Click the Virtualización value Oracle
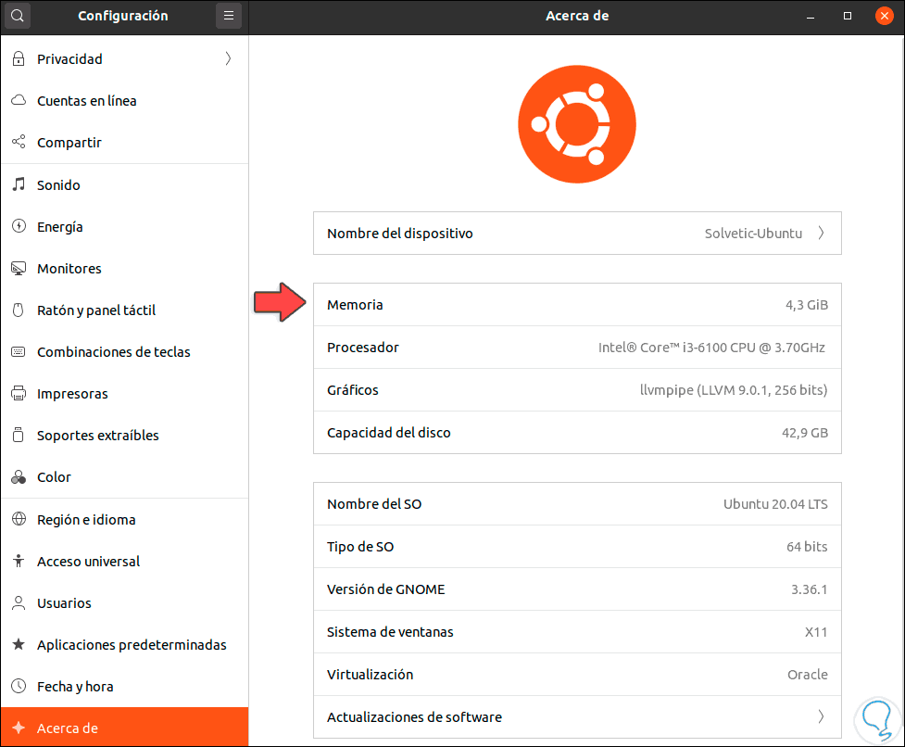The image size is (905, 747). tap(808, 675)
